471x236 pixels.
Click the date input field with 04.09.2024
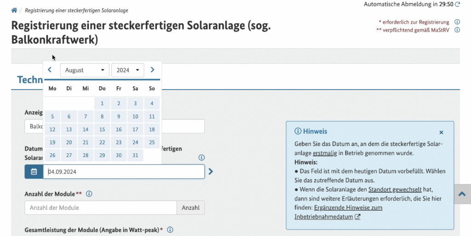[x=124, y=172]
